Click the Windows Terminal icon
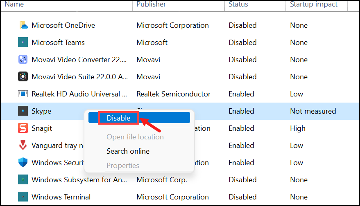Image resolution: width=360 pixels, height=206 pixels. pos(23,197)
